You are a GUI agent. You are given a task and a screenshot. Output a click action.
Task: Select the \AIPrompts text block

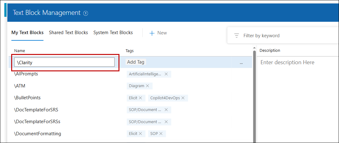[x=26, y=74]
